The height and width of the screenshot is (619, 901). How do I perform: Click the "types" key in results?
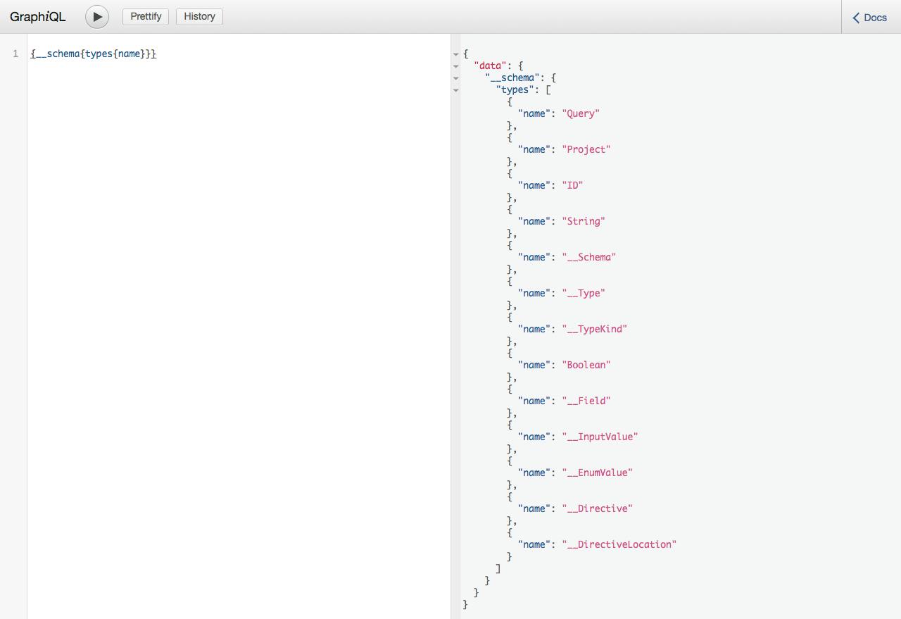pos(515,89)
